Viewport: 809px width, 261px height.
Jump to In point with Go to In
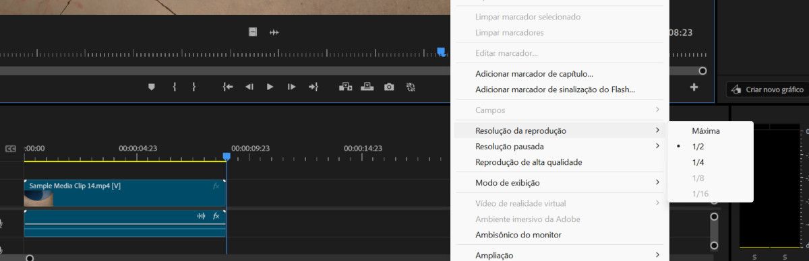228,87
